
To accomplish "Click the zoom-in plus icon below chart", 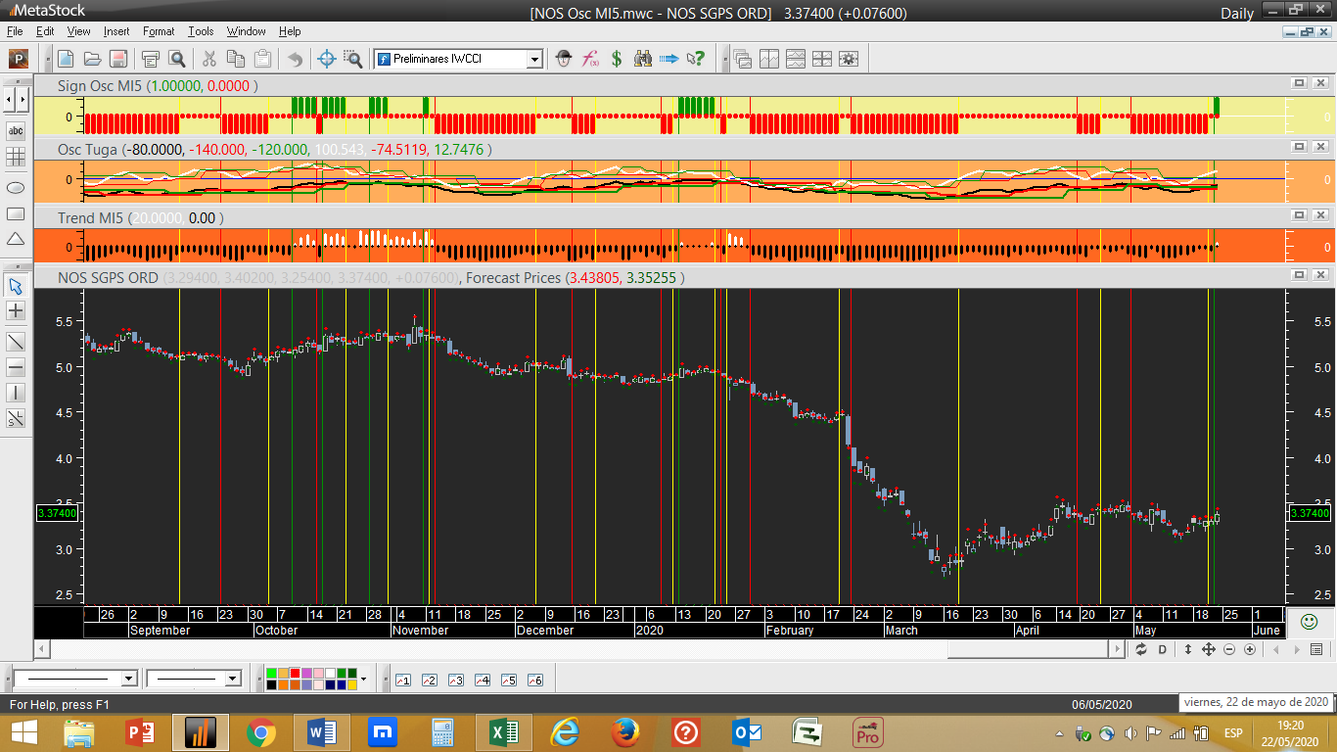I will pyautogui.click(x=1250, y=649).
